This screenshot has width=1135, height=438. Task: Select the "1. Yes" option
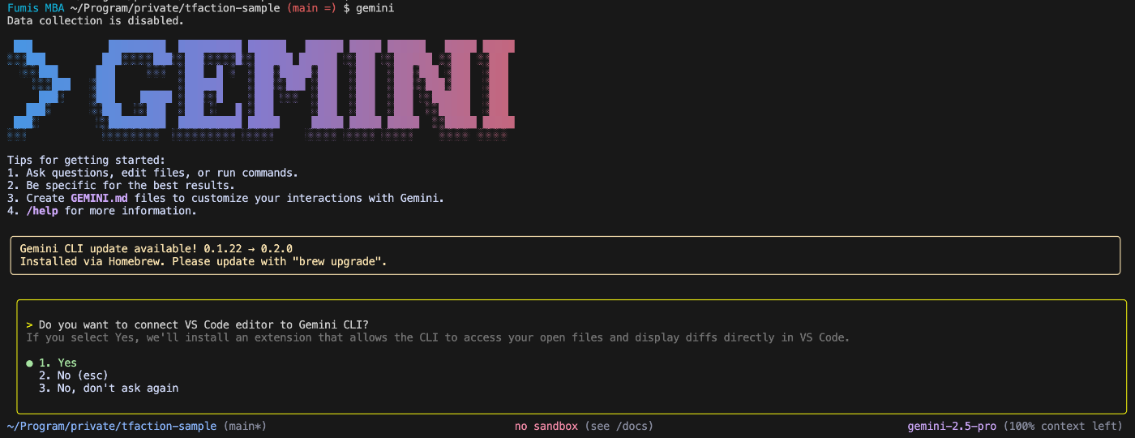click(58, 363)
